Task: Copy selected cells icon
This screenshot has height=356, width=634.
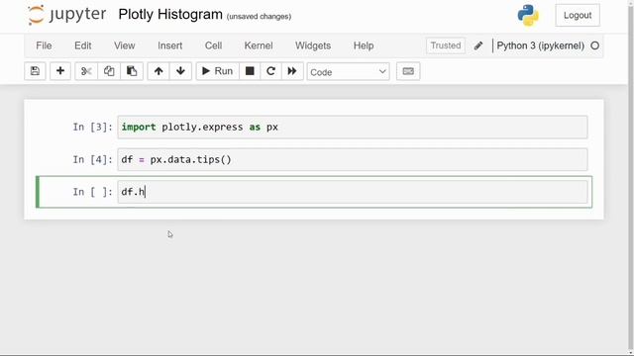Action: click(x=109, y=71)
